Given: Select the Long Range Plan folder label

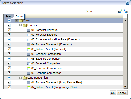Looking at the screenshot, I should (38, 78).
